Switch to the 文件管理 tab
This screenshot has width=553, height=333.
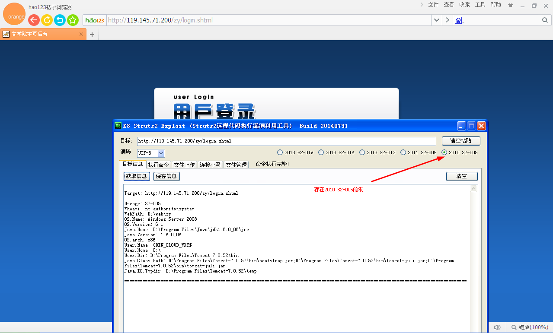click(x=236, y=165)
